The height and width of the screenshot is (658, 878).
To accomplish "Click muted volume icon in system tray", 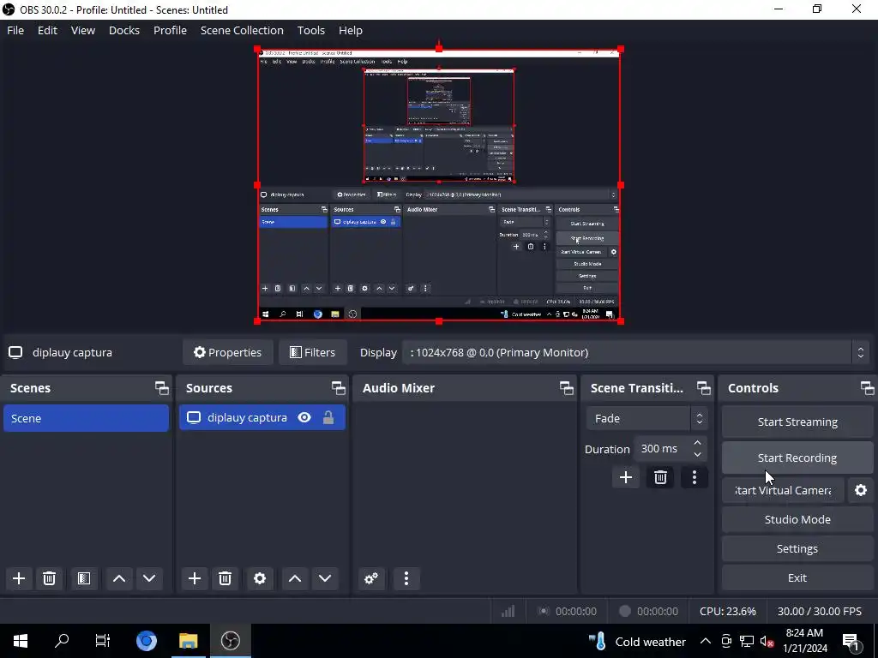I will pos(767,641).
